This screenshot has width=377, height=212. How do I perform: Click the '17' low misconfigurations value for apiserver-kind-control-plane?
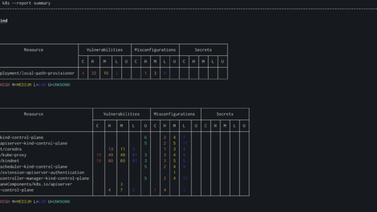pyautogui.click(x=185, y=143)
